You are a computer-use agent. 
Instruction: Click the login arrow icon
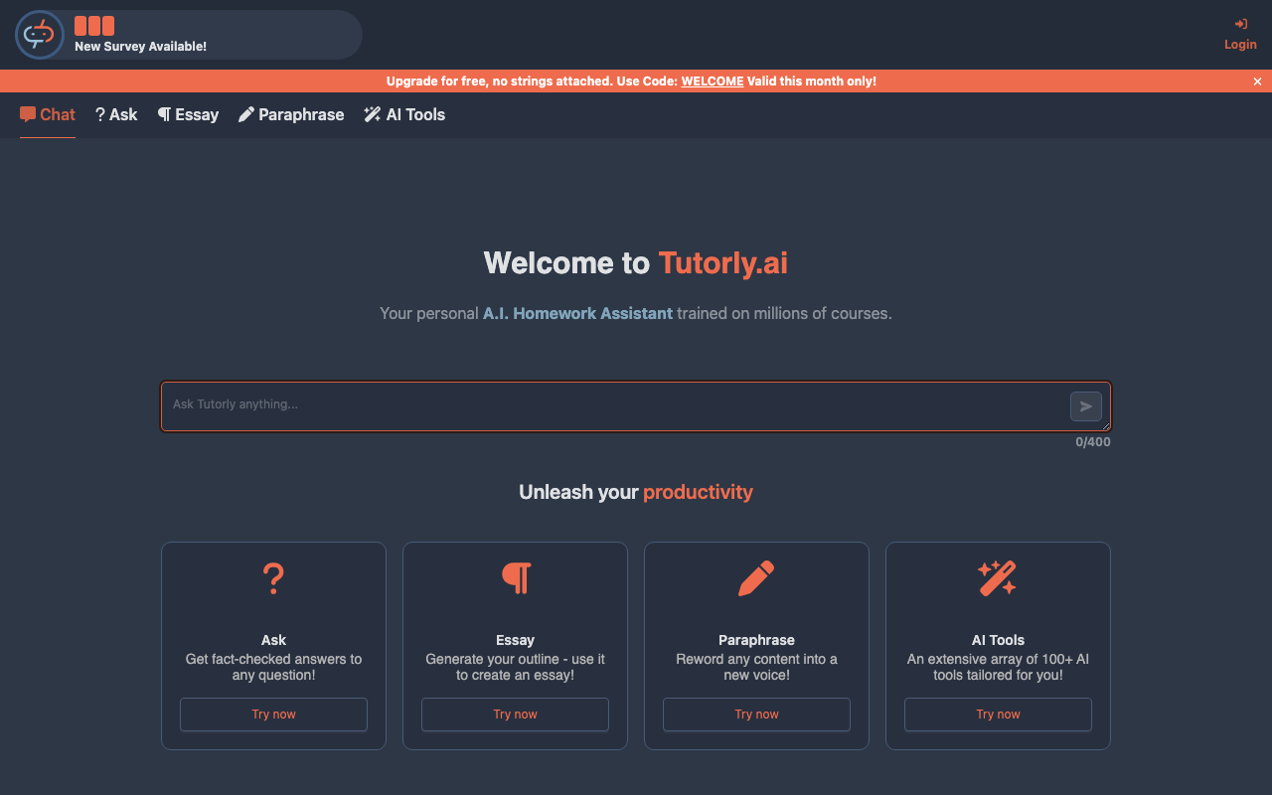(x=1240, y=24)
